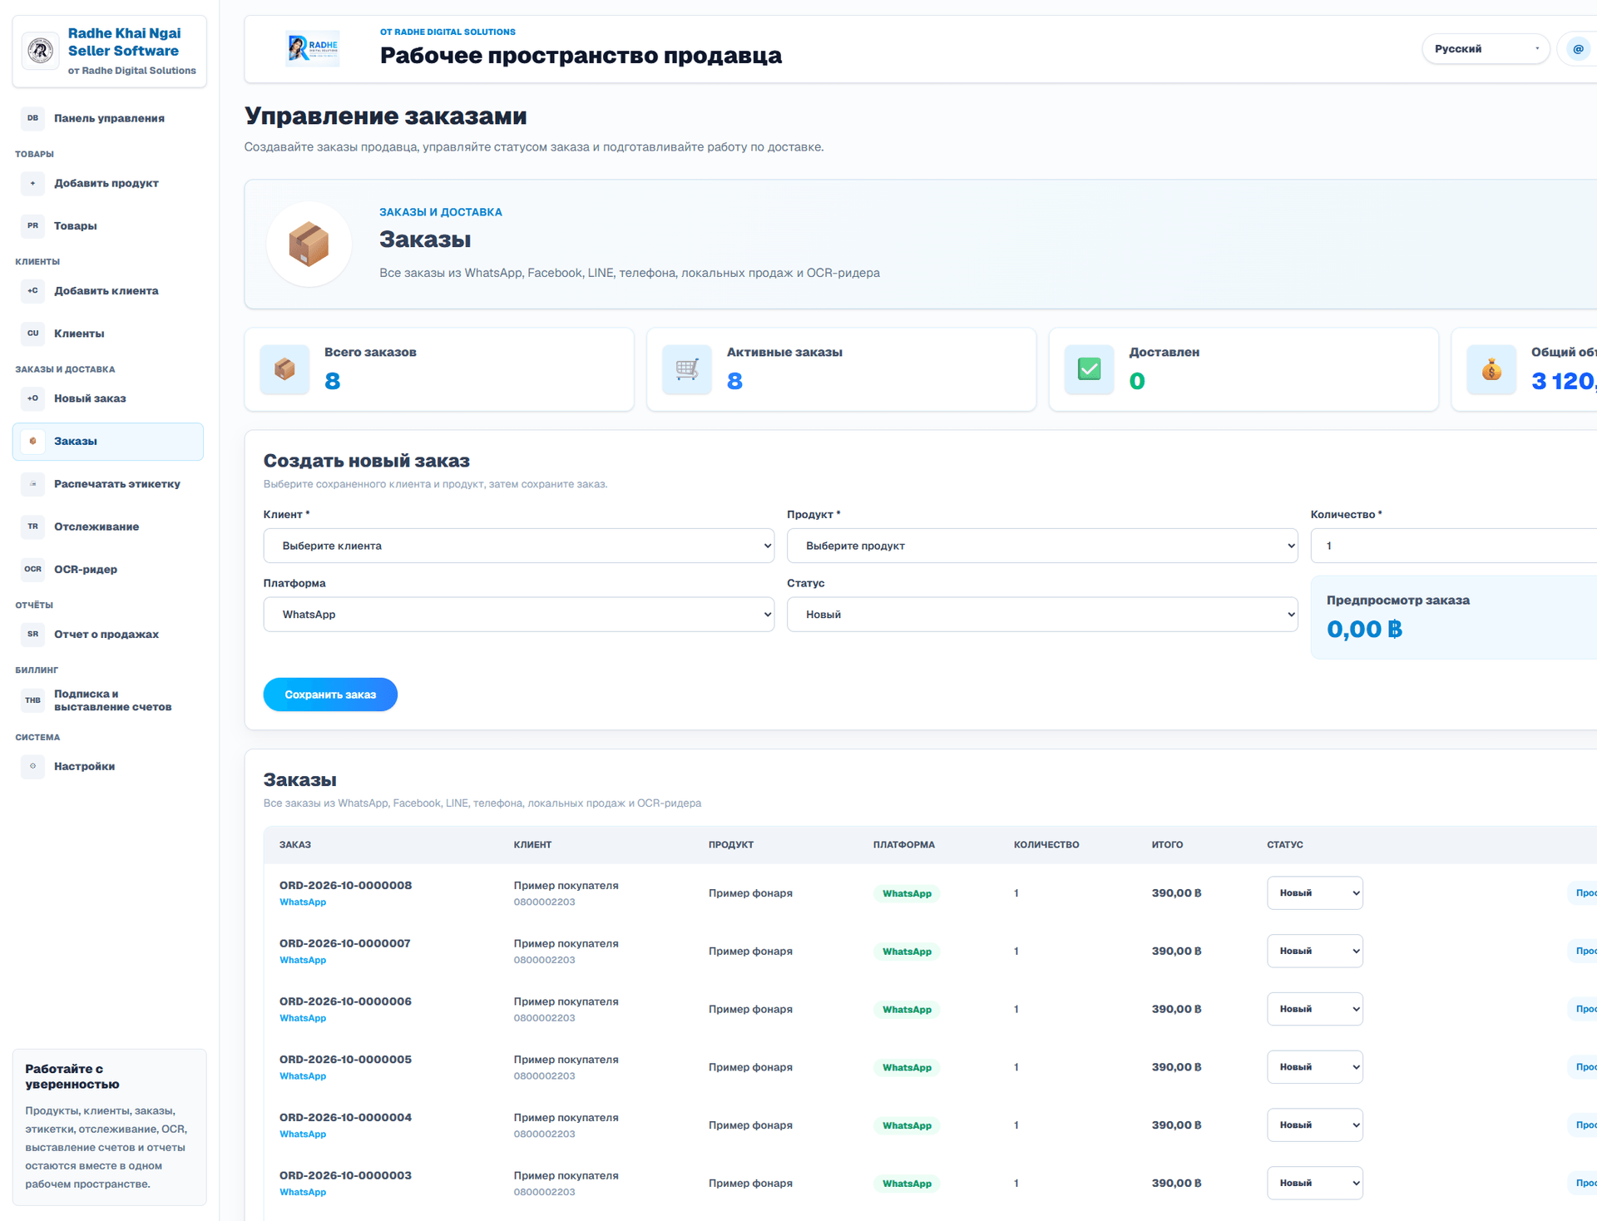
Task: Click the box icon on Всего заказов card
Action: click(x=284, y=369)
